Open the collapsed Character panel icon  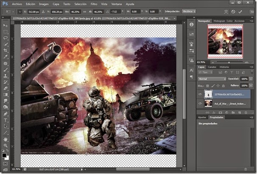coord(191,70)
